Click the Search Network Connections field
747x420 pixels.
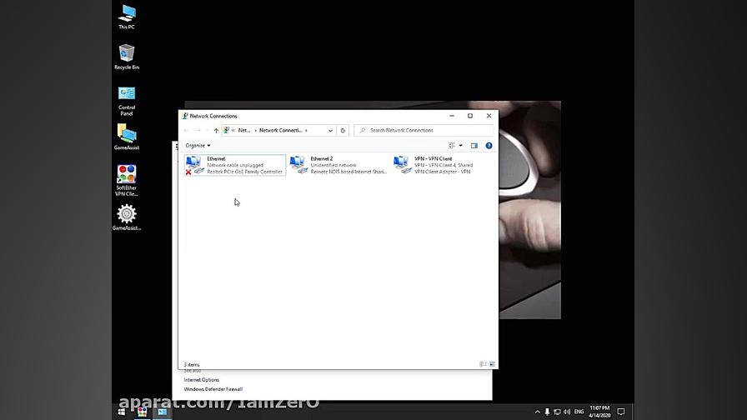tap(424, 131)
